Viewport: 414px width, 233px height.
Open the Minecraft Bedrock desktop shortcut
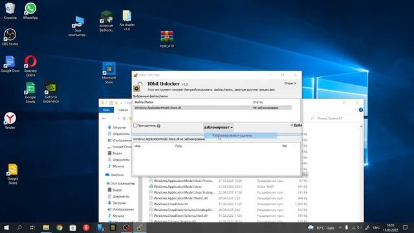106,21
